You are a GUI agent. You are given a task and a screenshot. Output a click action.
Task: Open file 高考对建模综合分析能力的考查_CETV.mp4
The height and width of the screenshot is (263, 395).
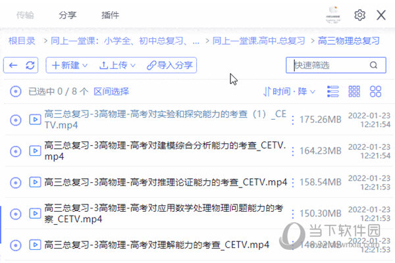point(165,151)
